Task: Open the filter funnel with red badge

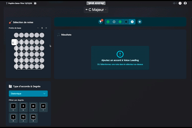Action: coord(101,22)
